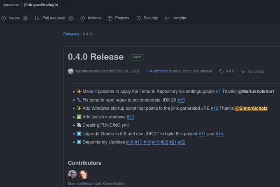Open dependency update #18

[147, 142]
